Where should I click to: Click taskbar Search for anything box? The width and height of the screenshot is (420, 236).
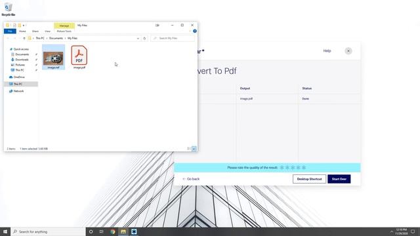tap(48, 231)
